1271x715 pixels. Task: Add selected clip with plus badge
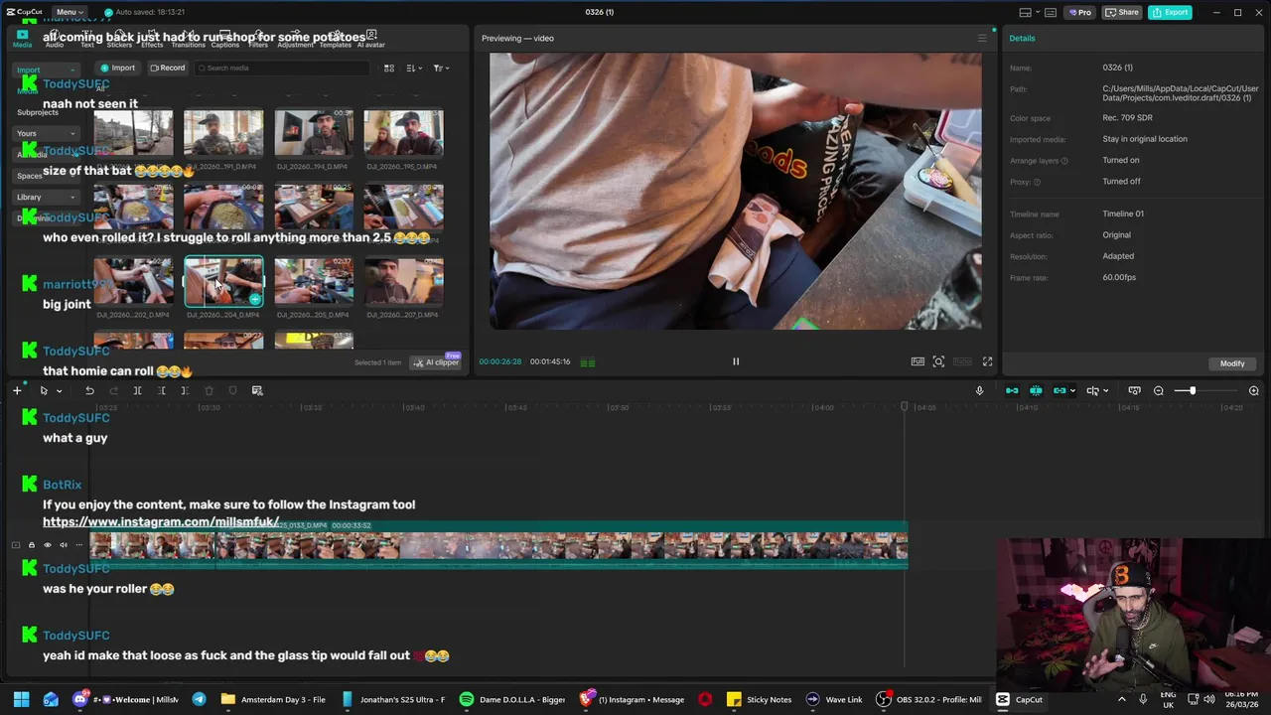[x=255, y=299]
